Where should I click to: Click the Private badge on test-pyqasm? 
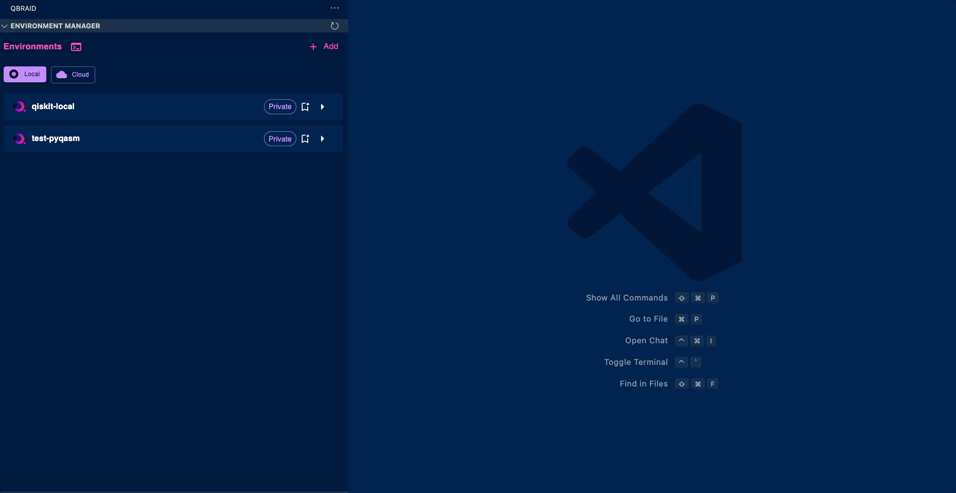[x=280, y=139]
